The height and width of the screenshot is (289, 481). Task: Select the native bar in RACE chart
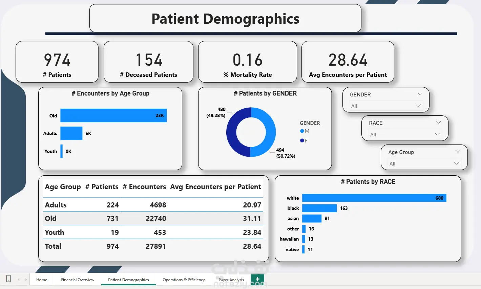(x=303, y=249)
